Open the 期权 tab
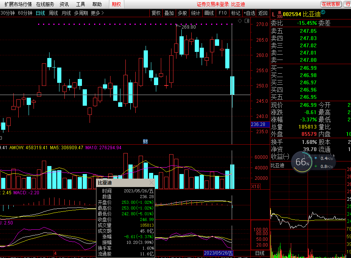This screenshot has height=258, width=351. 116,4
